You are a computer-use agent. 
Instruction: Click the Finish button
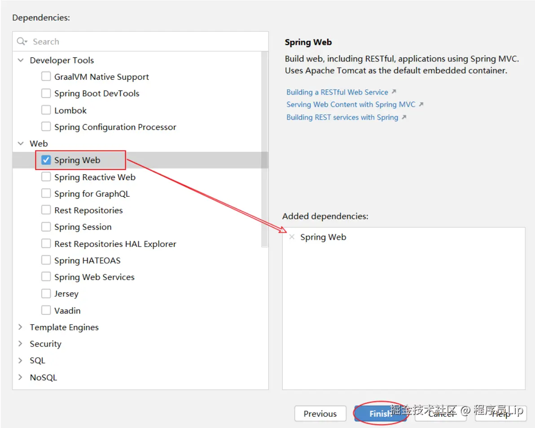[381, 414]
